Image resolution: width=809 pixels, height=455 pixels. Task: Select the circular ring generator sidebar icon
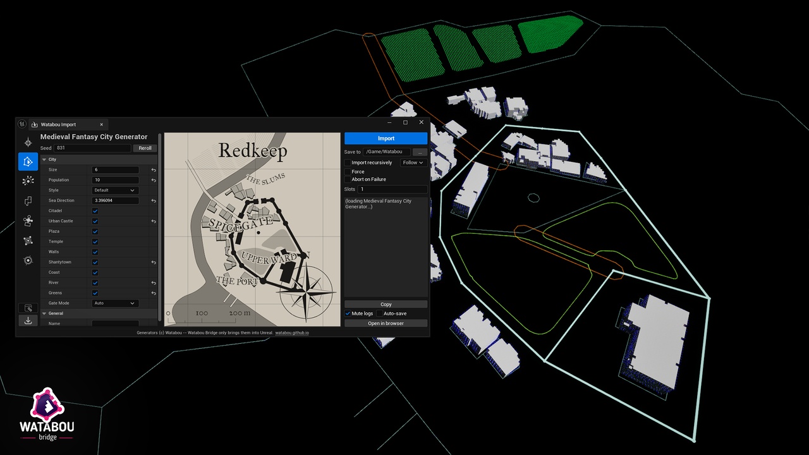point(28,260)
